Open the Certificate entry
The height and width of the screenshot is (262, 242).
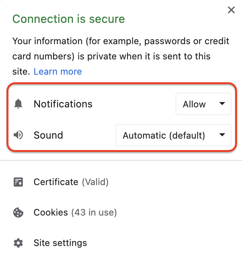[121, 182]
